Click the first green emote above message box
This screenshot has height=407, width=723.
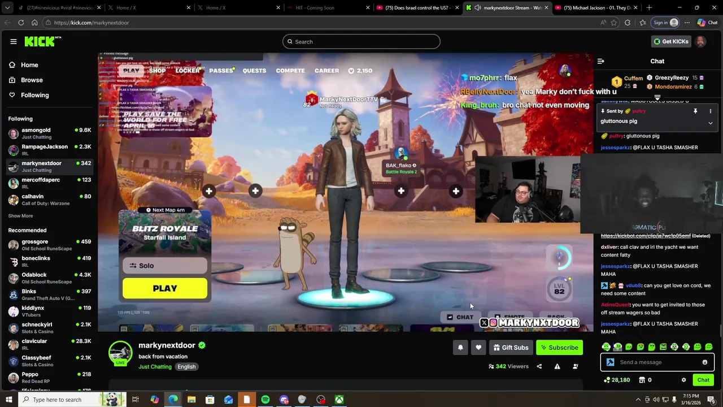coord(606,347)
